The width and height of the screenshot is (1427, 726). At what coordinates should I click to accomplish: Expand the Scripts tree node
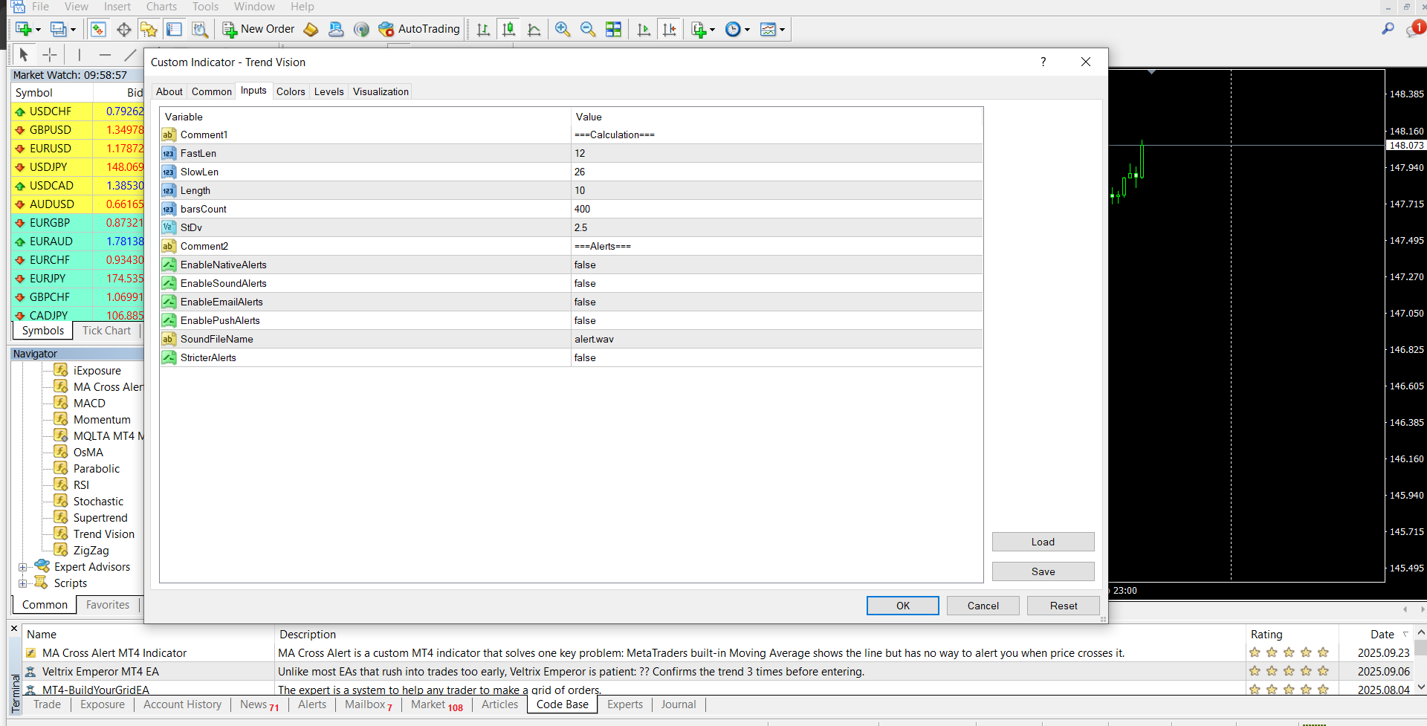22,583
